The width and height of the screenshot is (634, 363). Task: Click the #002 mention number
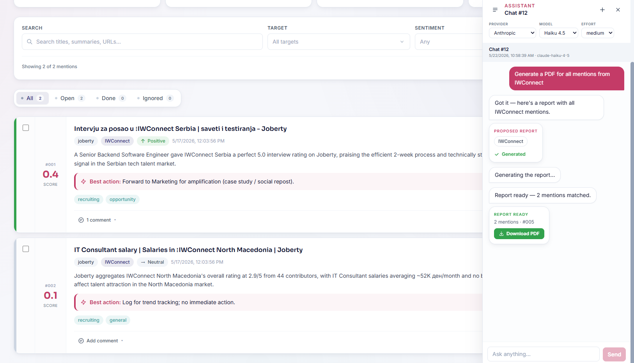51,285
